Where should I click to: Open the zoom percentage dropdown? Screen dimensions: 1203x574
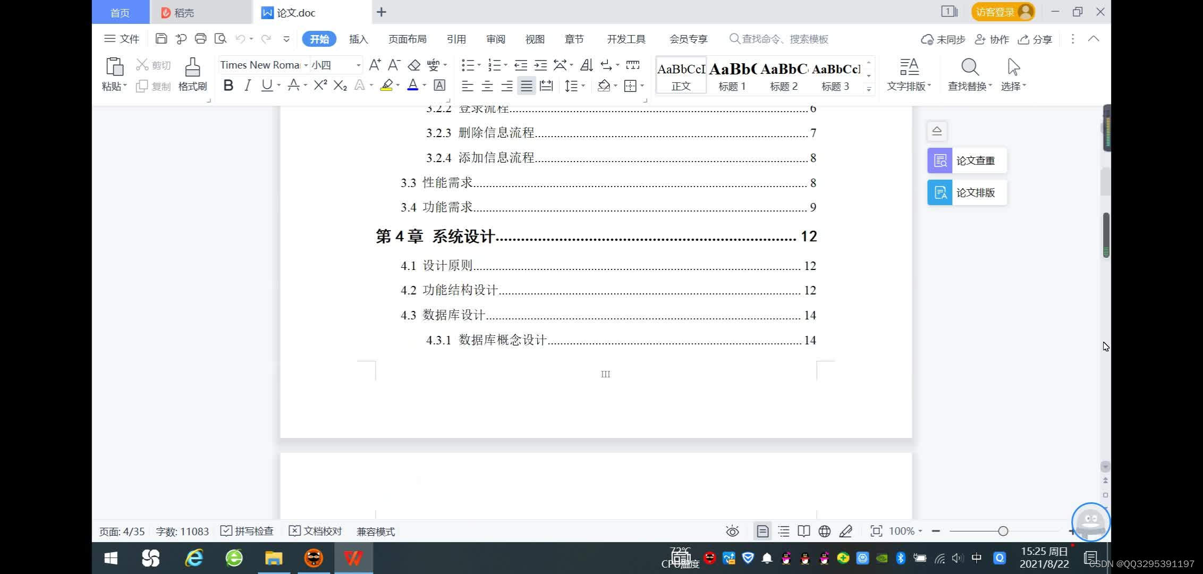tap(920, 531)
